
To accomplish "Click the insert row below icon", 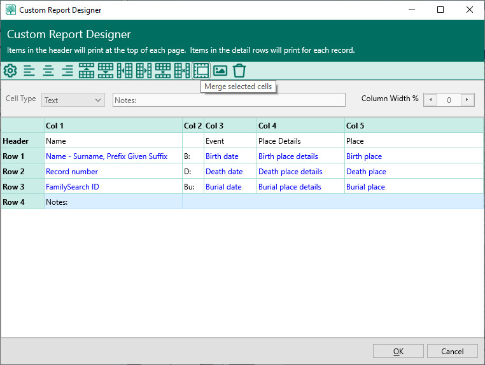I will point(106,71).
